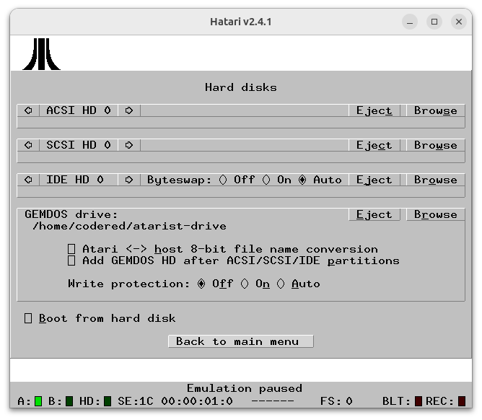Browse for an IDE HD image

pyautogui.click(x=436, y=180)
